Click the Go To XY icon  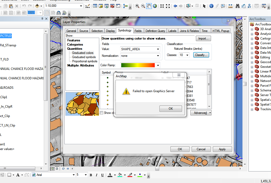[x=249, y=6]
